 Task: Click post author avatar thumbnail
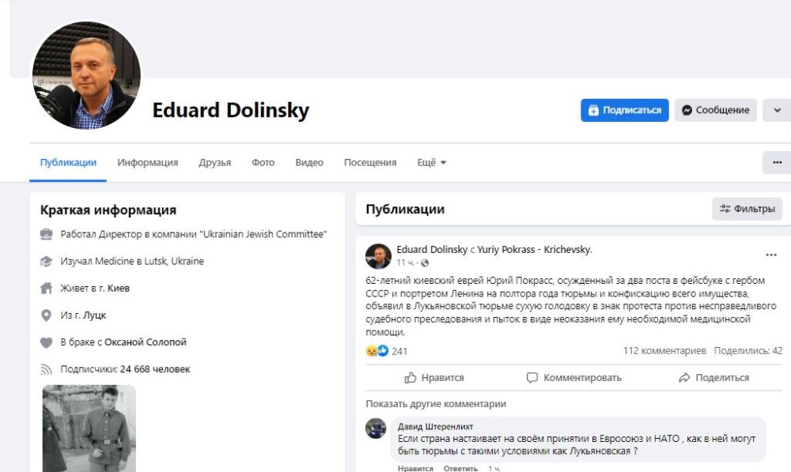[x=378, y=256]
